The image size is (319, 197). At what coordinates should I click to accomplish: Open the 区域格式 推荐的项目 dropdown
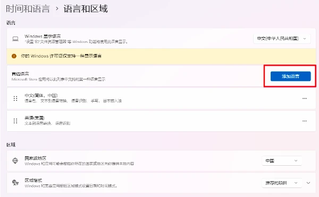282,183
